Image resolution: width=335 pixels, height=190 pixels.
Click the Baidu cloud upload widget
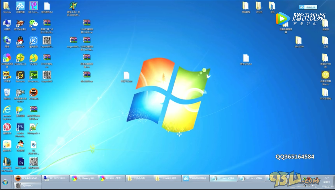308,7
